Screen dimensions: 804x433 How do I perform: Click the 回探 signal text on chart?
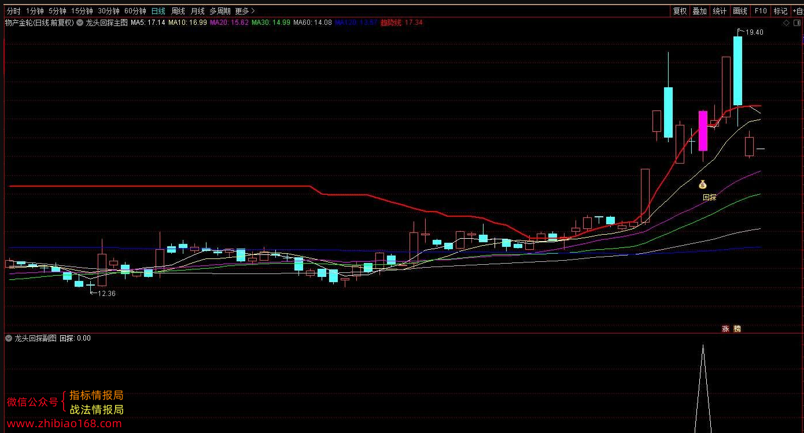[x=710, y=197]
